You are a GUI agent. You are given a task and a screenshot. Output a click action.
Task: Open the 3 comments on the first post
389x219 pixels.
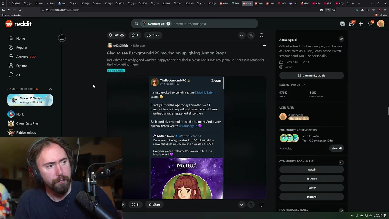coord(135,35)
